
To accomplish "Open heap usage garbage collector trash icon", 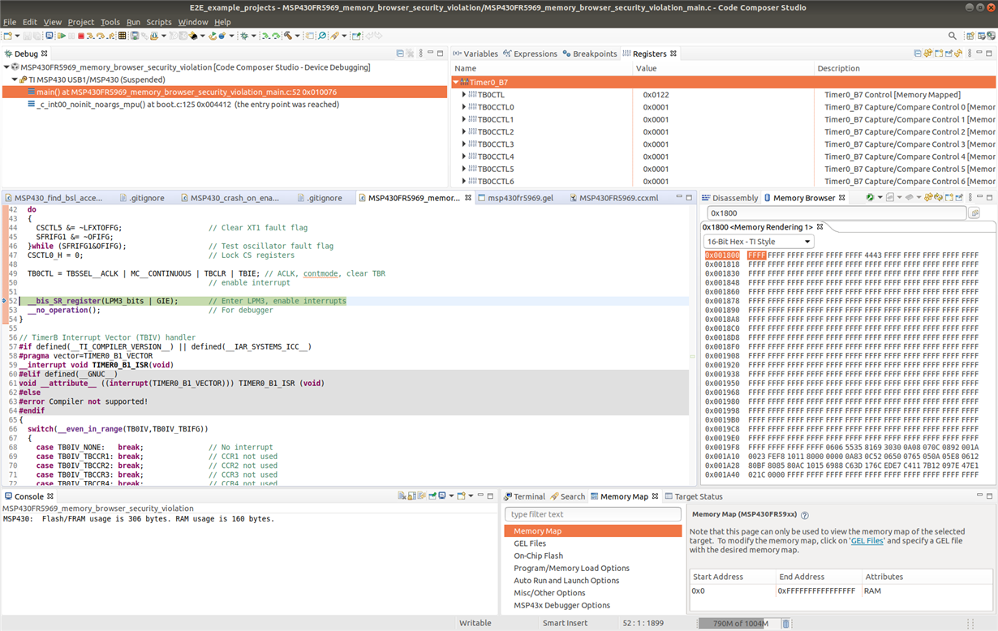I will [785, 623].
